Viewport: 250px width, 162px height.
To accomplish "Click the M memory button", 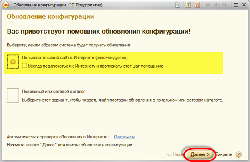I will (x=208, y=5).
